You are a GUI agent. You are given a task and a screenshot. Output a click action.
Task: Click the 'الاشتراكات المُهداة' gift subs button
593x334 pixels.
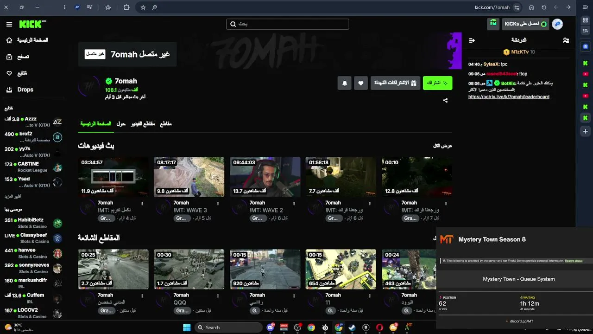pyautogui.click(x=395, y=83)
